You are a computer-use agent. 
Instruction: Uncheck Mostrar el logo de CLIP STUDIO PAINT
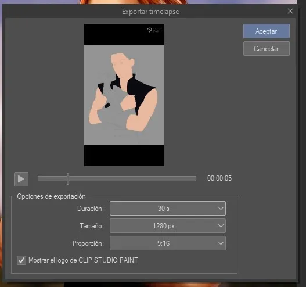click(21, 260)
